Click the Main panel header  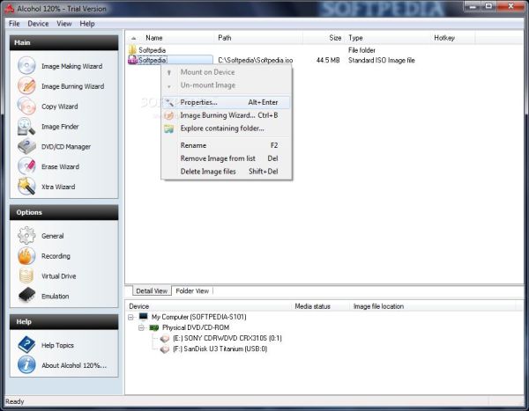(64, 43)
